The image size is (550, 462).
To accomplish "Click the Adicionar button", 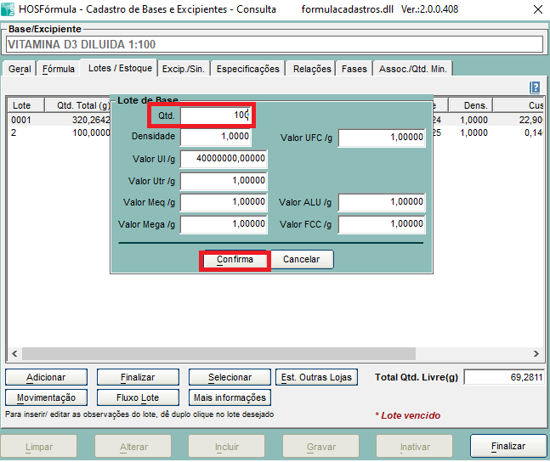I will [x=45, y=377].
